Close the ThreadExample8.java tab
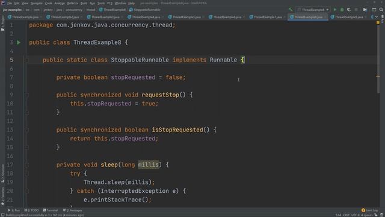This screenshot has width=385, height=217. click(x=325, y=17)
